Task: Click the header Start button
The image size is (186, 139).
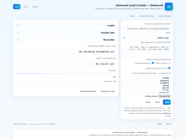Action: (17, 7)
